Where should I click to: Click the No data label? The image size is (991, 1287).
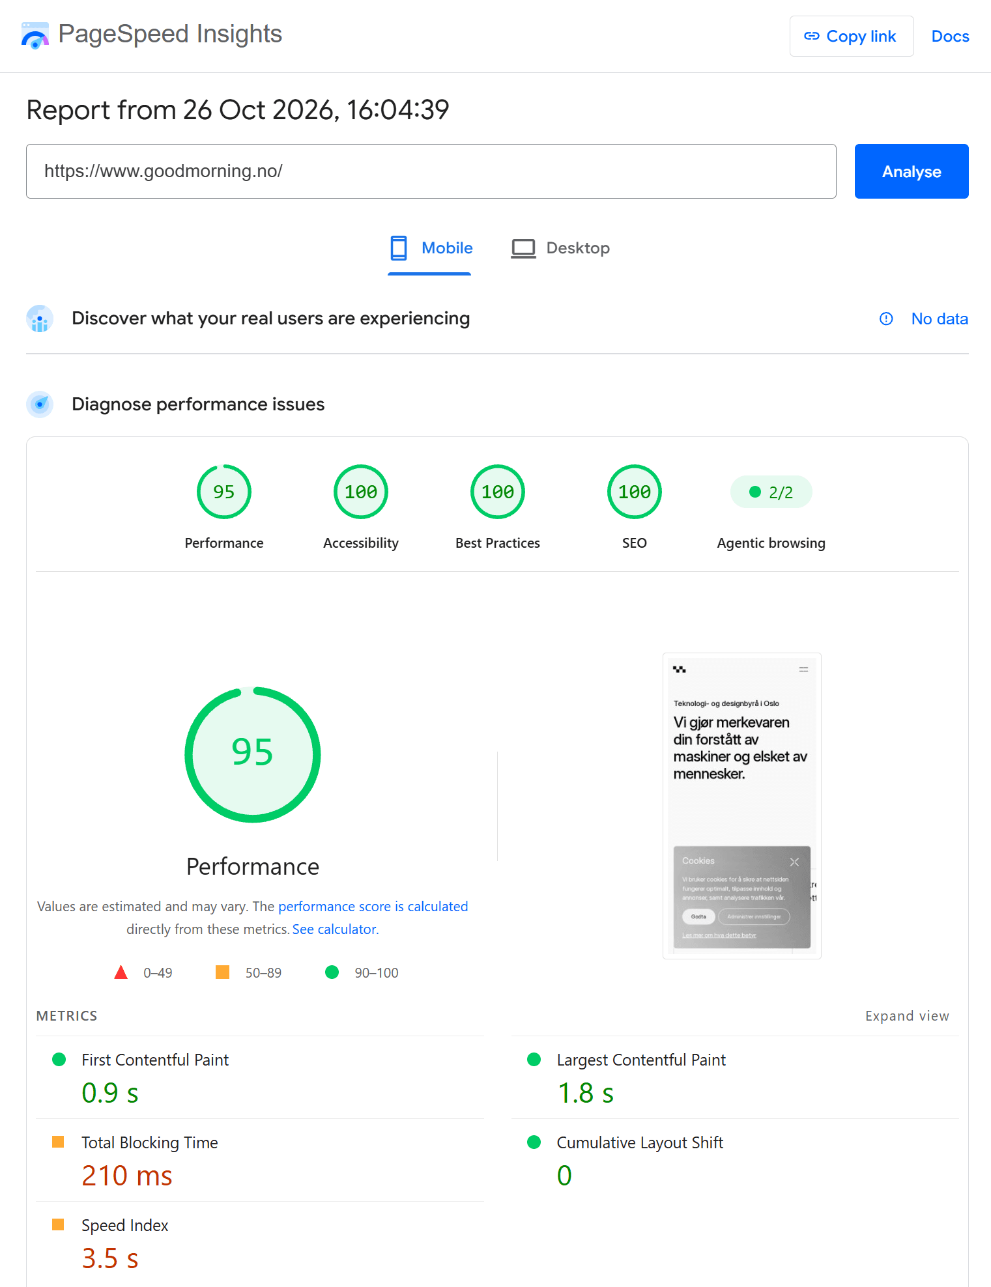940,318
